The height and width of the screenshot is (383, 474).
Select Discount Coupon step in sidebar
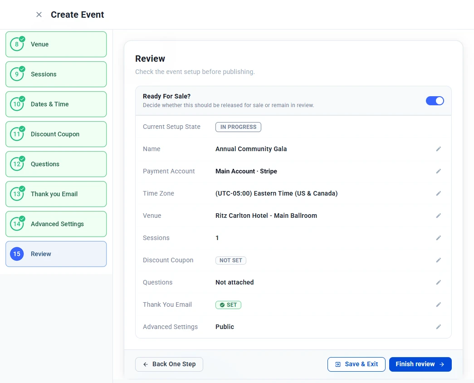[x=56, y=134]
